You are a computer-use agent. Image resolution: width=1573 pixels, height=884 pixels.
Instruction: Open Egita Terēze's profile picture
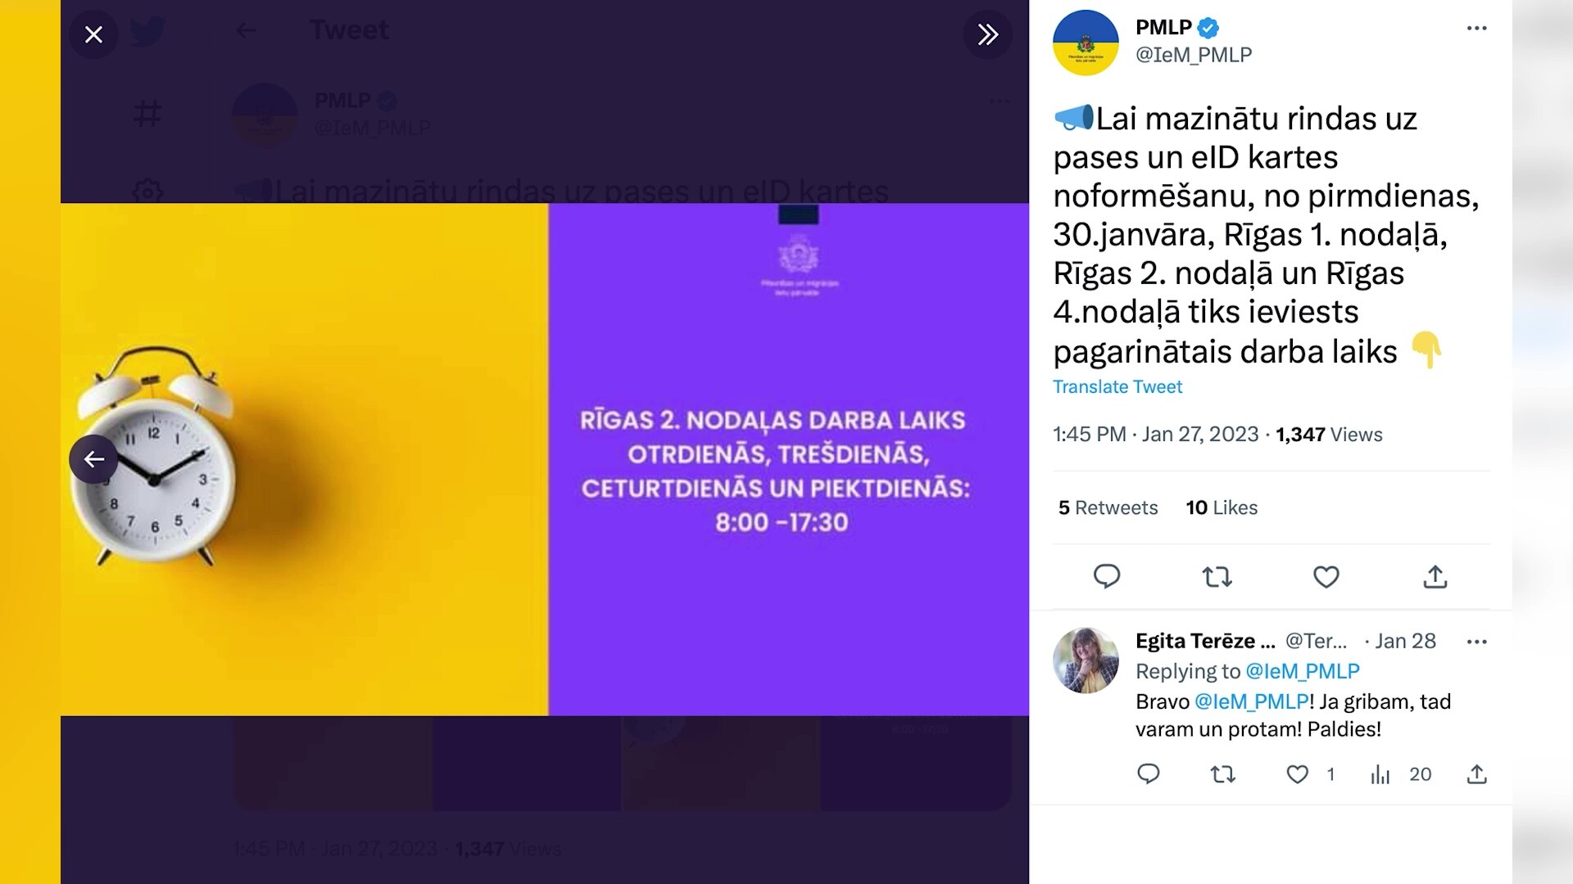[1086, 661]
